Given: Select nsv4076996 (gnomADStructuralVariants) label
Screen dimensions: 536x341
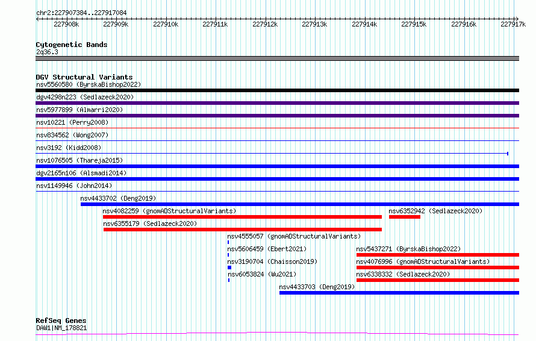Looking at the screenshot, I should (x=423, y=261).
